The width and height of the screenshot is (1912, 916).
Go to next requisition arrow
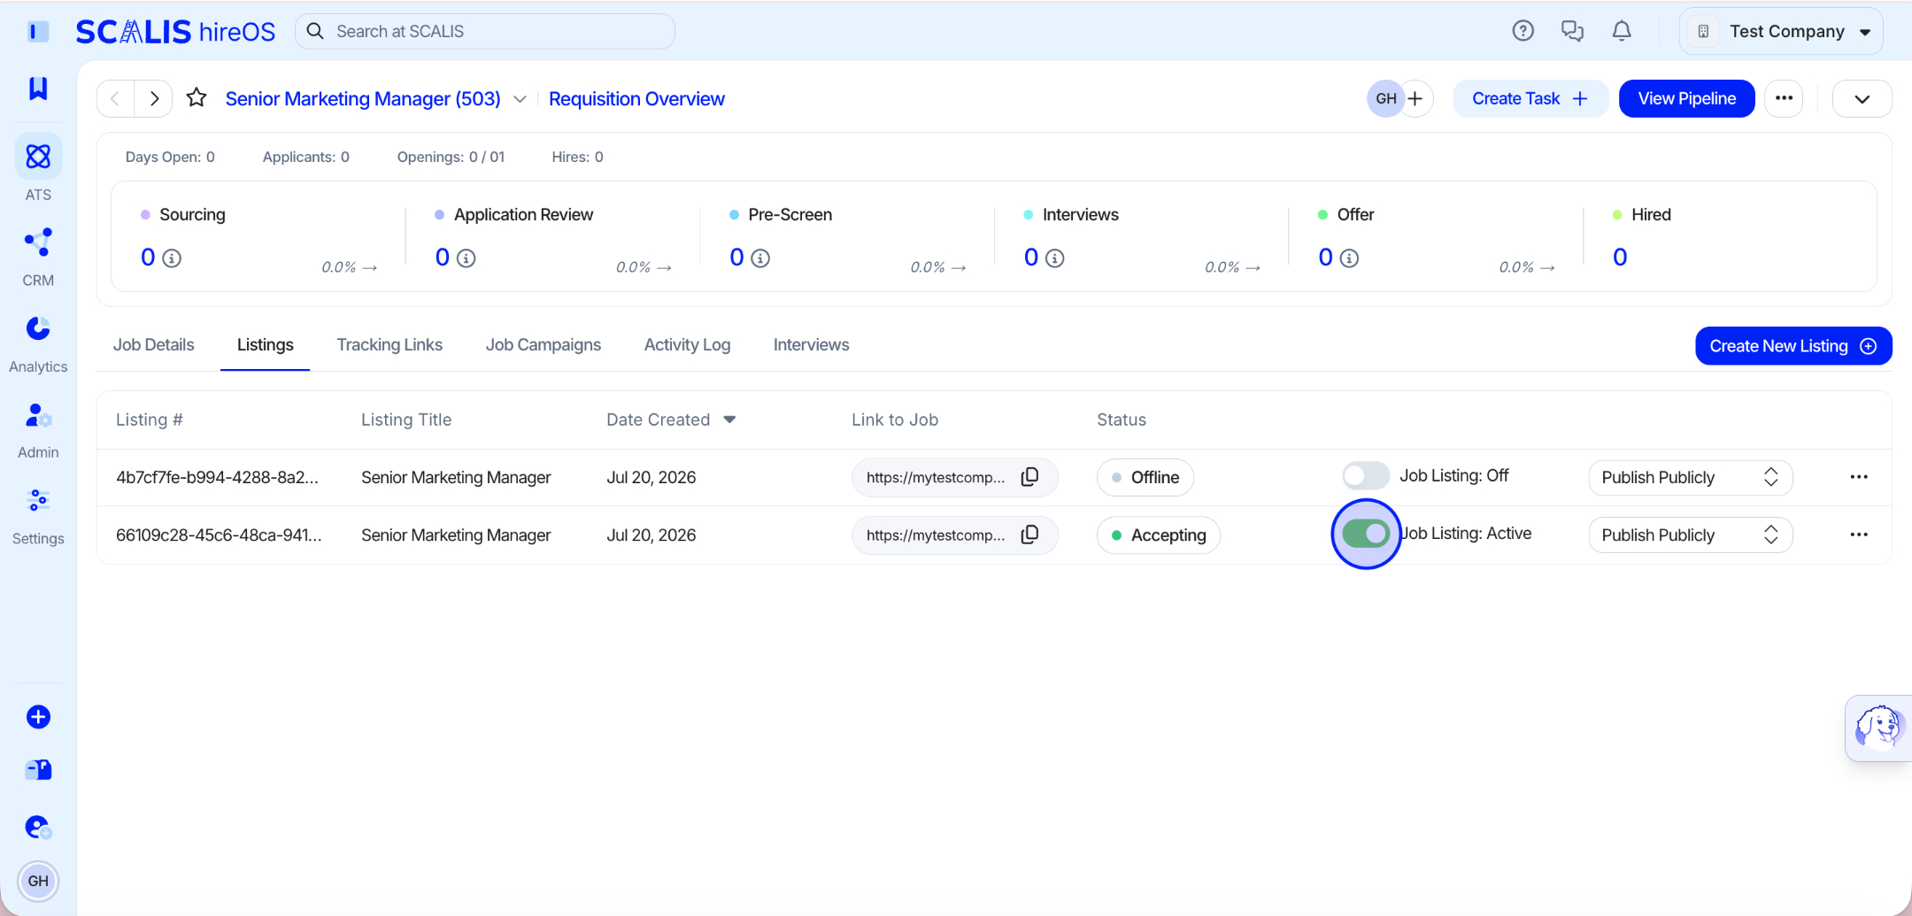pos(154,98)
